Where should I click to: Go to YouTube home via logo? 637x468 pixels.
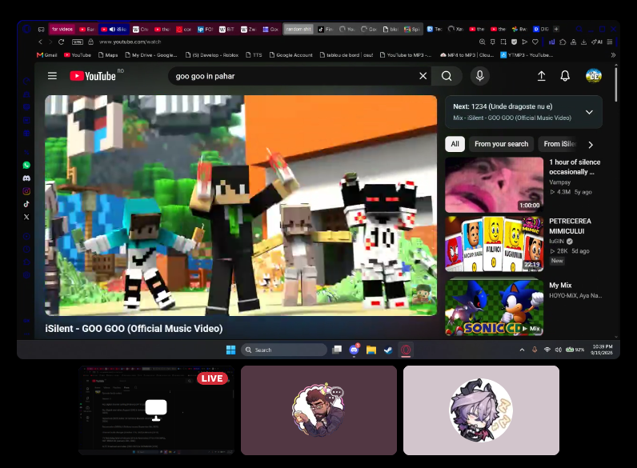93,76
